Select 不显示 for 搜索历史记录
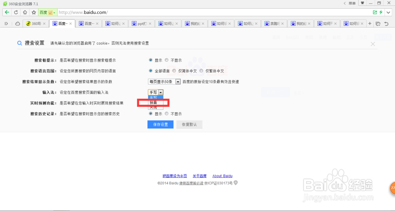 point(167,114)
